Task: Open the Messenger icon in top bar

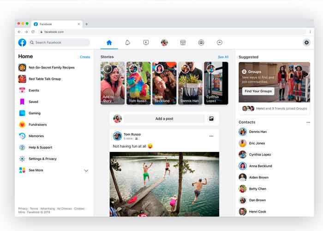Action: pyautogui.click(x=220, y=43)
